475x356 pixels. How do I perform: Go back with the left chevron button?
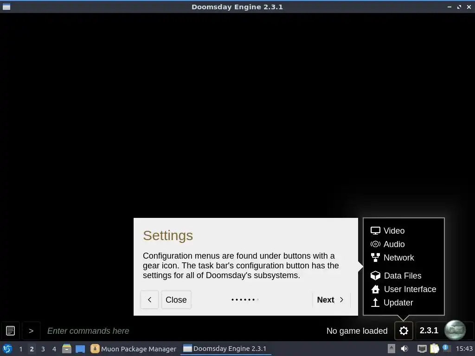coord(149,300)
